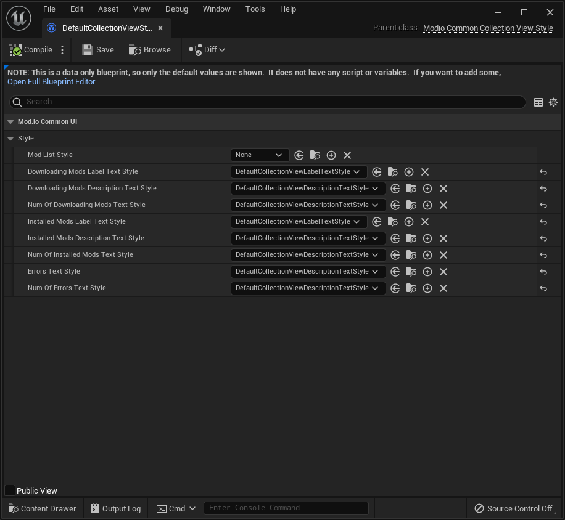Image resolution: width=565 pixels, height=520 pixels.
Task: Reset Downloading Mods Description Text Style to default
Action: point(543,189)
